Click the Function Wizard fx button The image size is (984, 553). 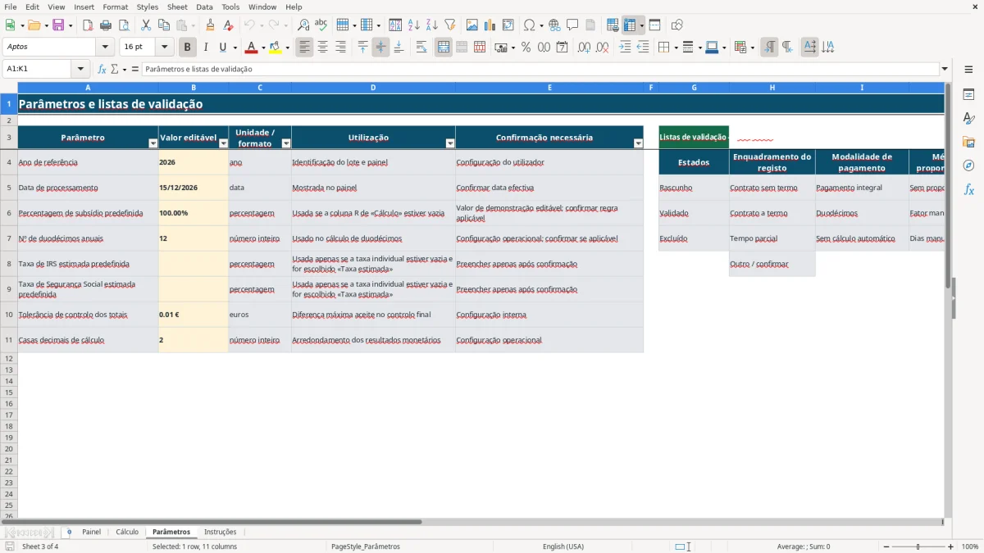[102, 69]
